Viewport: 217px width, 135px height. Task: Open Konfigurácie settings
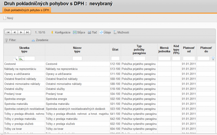pyautogui.click(x=60, y=32)
